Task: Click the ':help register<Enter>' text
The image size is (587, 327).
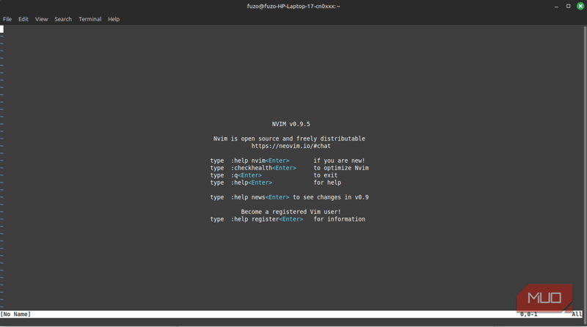Action: point(267,219)
